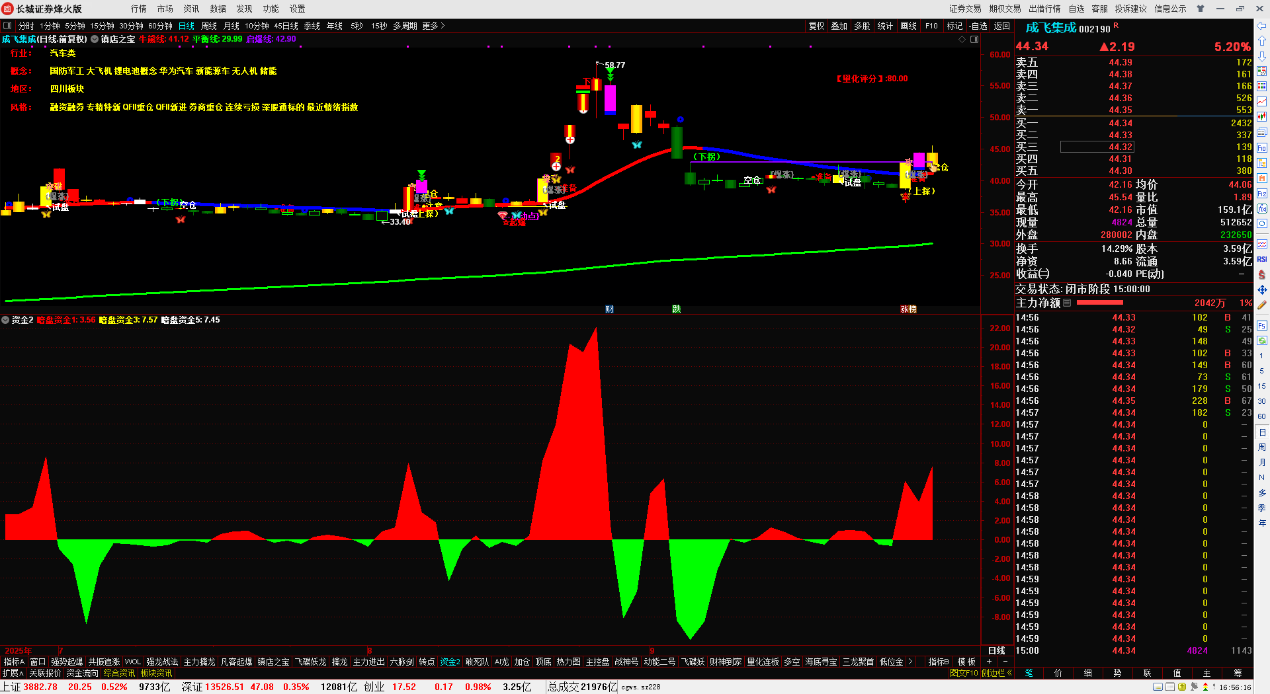Screen dimensions: 1270x694
Task: Select the 周 period in right sidebar
Action: pyautogui.click(x=1262, y=447)
